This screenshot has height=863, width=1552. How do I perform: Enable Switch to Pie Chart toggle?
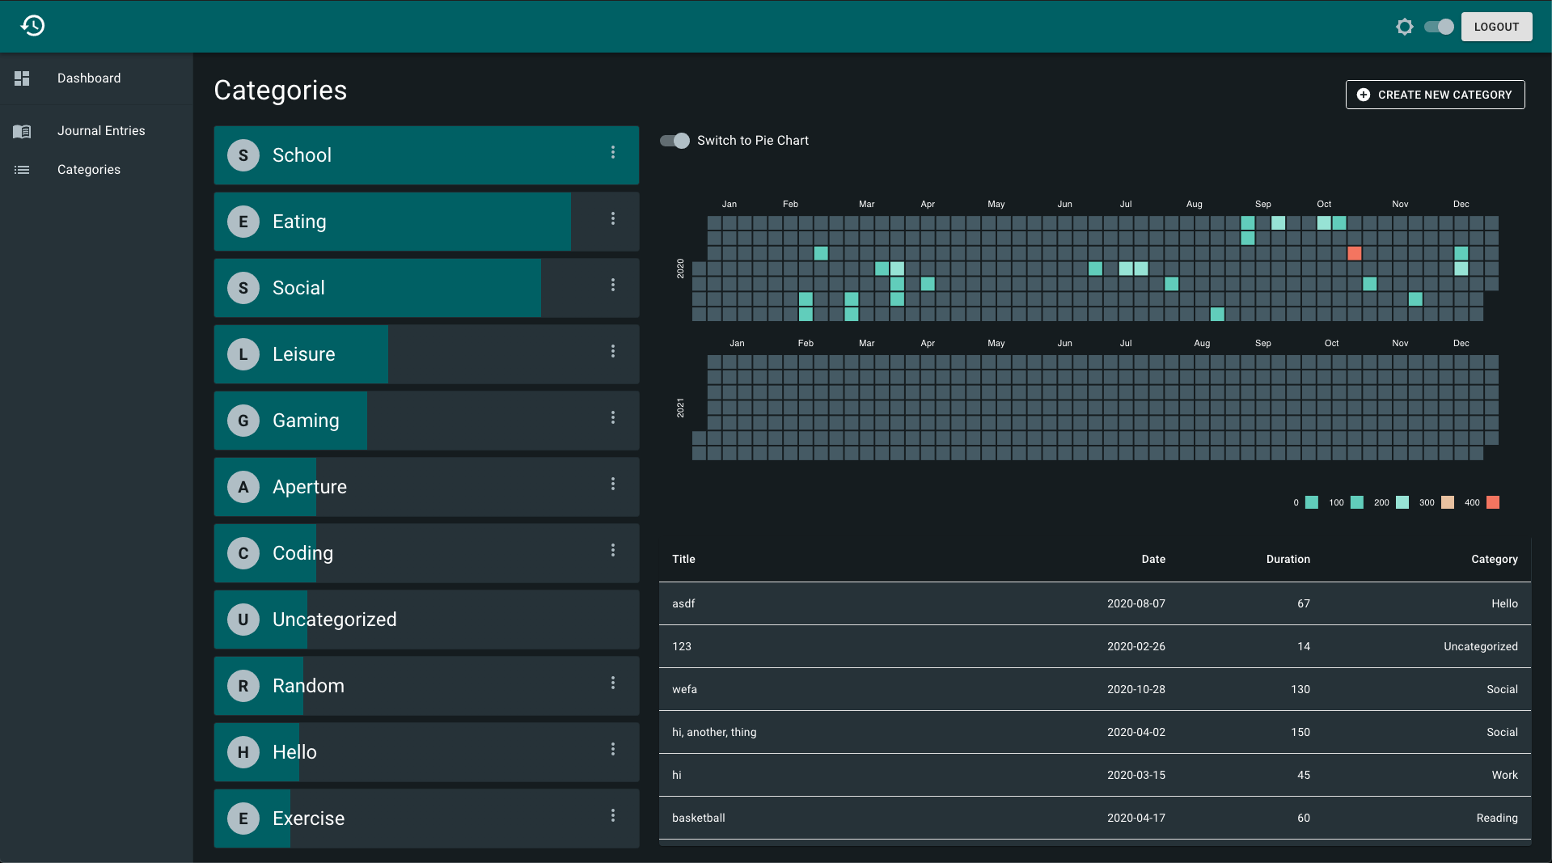point(675,141)
